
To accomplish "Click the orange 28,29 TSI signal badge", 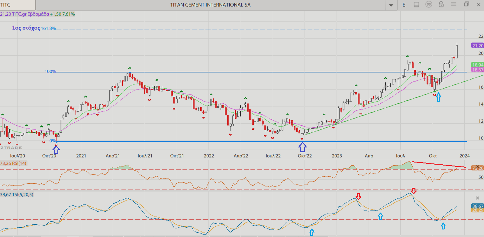I will point(478,210).
